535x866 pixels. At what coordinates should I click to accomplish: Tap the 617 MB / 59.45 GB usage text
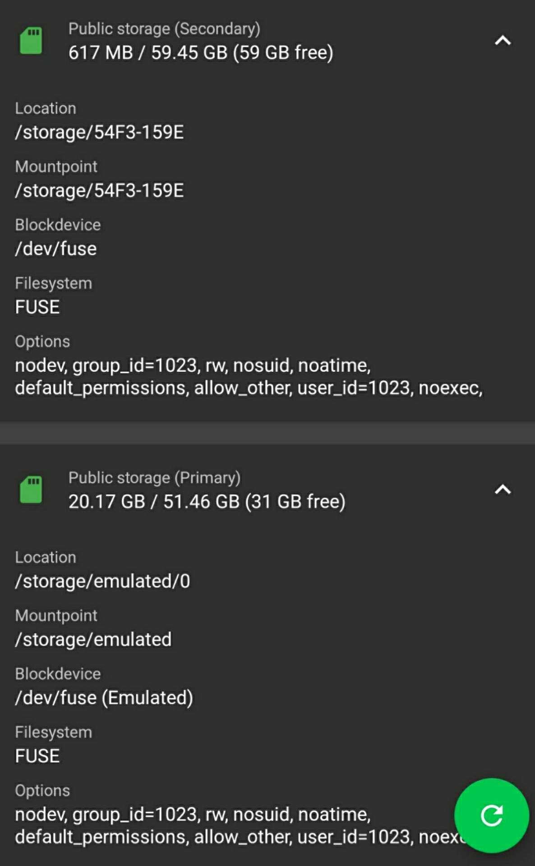tap(201, 53)
